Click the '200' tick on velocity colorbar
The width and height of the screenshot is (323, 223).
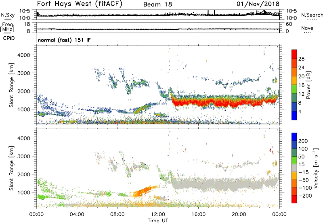point(303,141)
